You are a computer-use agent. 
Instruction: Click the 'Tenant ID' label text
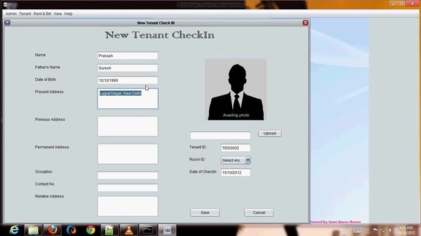tap(197, 147)
